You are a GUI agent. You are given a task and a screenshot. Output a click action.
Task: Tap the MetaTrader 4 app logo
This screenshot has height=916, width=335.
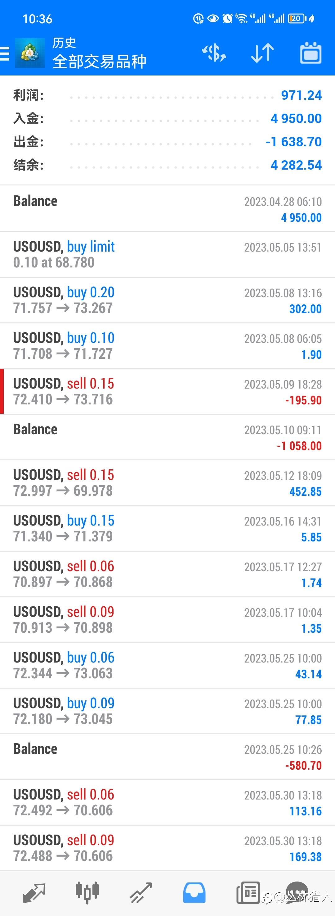[x=30, y=53]
